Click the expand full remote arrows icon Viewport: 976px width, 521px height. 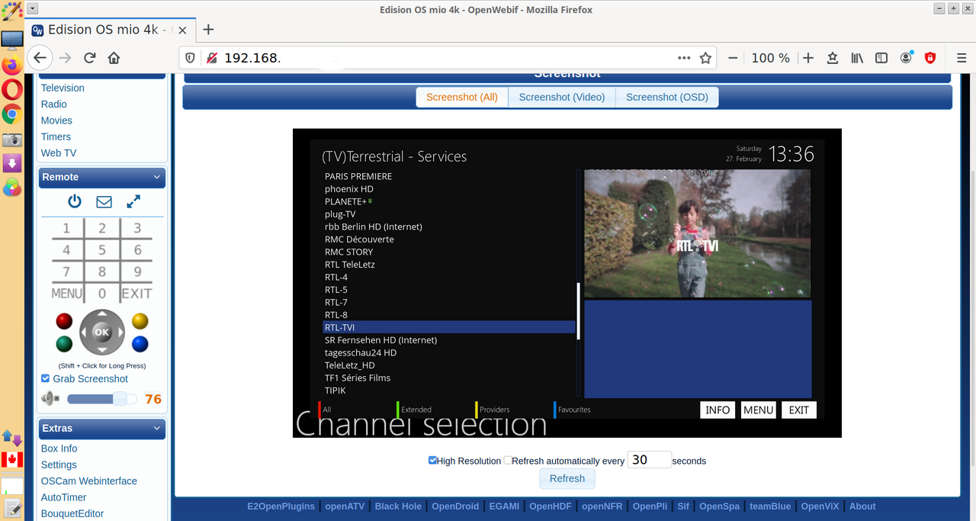pyautogui.click(x=133, y=201)
